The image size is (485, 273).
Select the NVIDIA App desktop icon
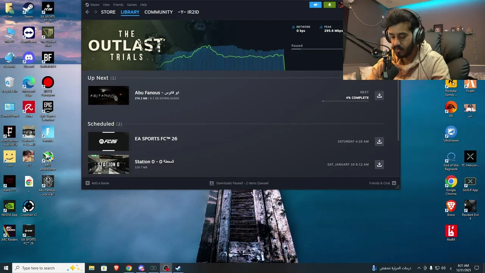[9, 208]
